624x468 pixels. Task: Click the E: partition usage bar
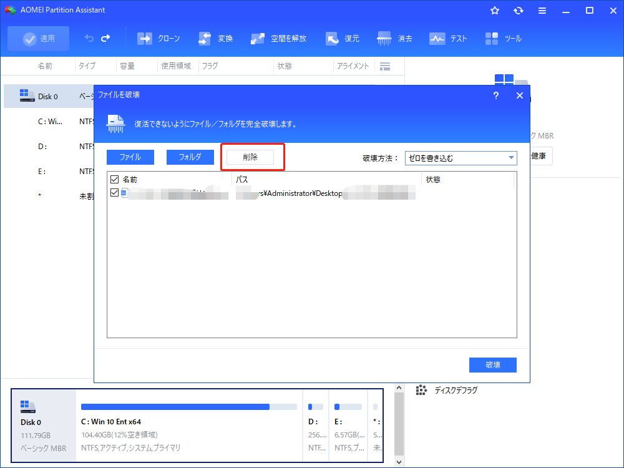[x=348, y=407]
